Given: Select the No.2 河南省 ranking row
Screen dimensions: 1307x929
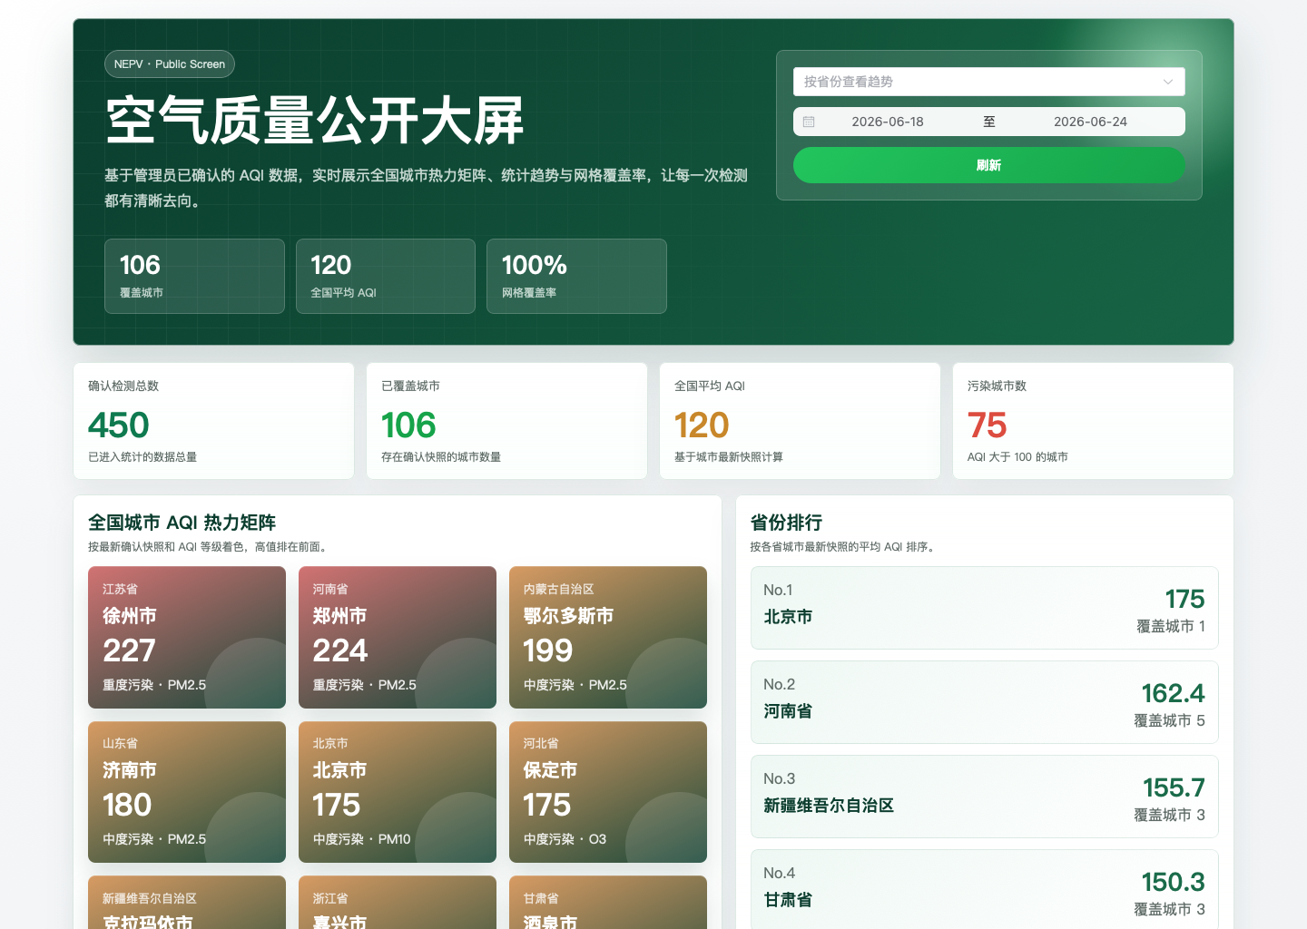Looking at the screenshot, I should [985, 702].
